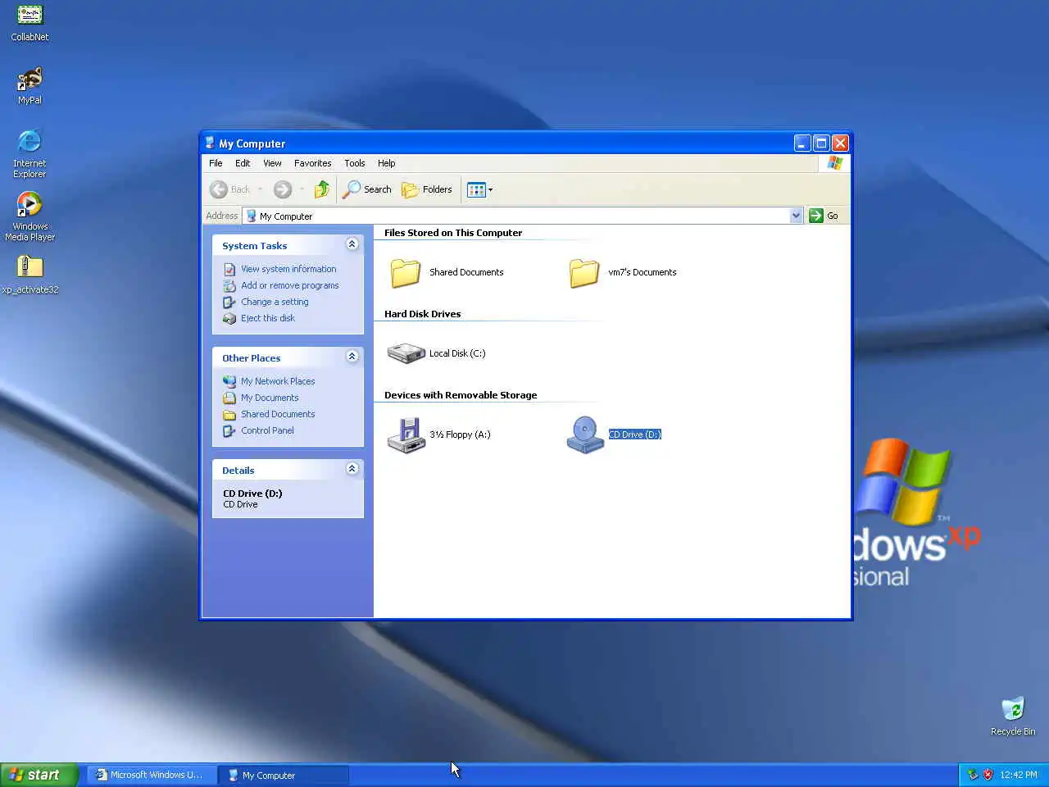1049x787 pixels.
Task: Collapse the Other Places panel
Action: (x=352, y=357)
